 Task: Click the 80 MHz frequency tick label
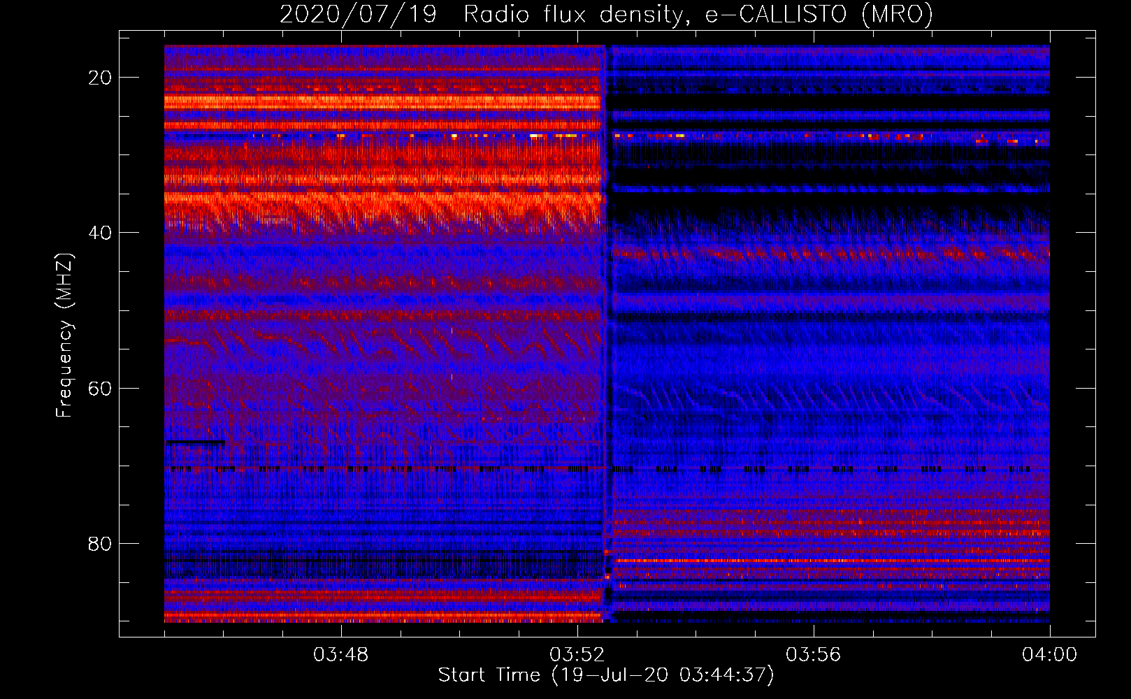pos(100,543)
